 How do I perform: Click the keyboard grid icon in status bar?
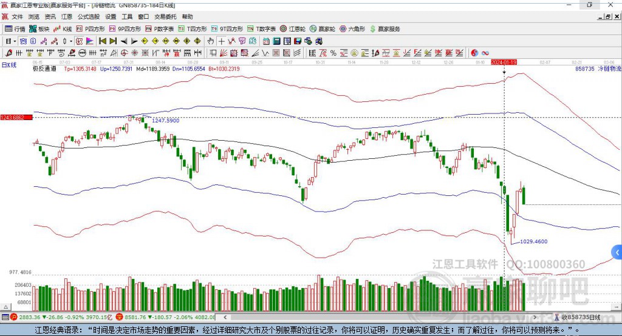click(5, 317)
